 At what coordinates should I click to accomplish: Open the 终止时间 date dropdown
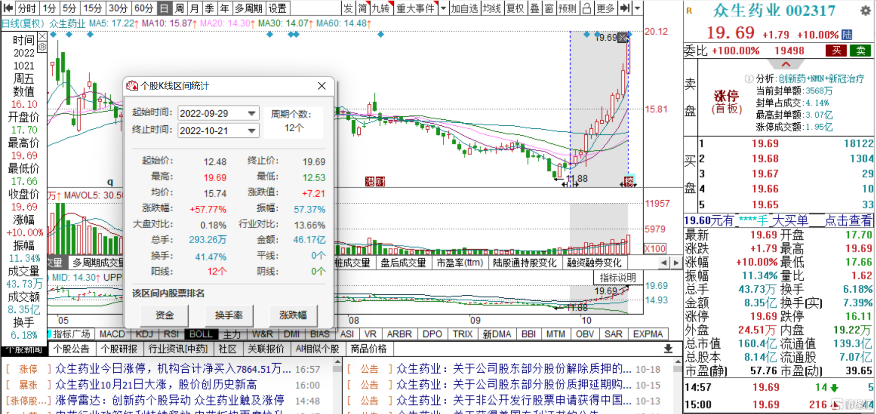point(252,131)
